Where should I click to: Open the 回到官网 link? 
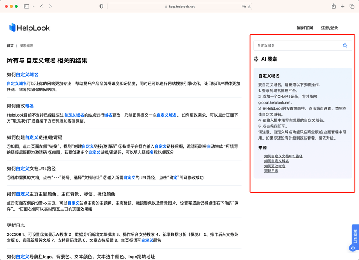305,28
